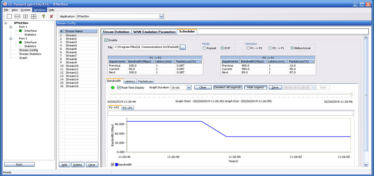Click the green dot beside Port 1 Interface
This screenshot has width=374, height=176.
(x=20, y=31)
